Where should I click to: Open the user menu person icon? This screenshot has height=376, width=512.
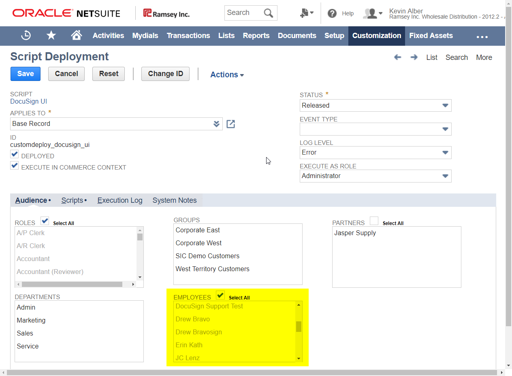coord(371,13)
